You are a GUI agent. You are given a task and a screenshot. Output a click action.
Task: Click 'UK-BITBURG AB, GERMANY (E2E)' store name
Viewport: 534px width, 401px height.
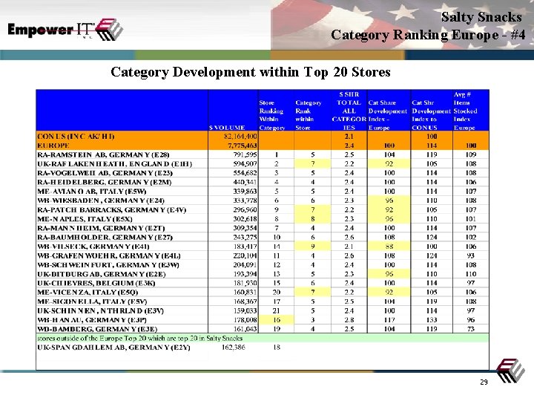click(x=101, y=274)
